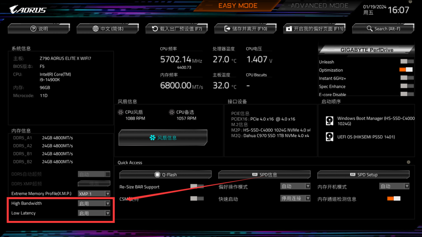Click the SPD Setup memory icon
This screenshot has width=422, height=237.
tap(352, 175)
